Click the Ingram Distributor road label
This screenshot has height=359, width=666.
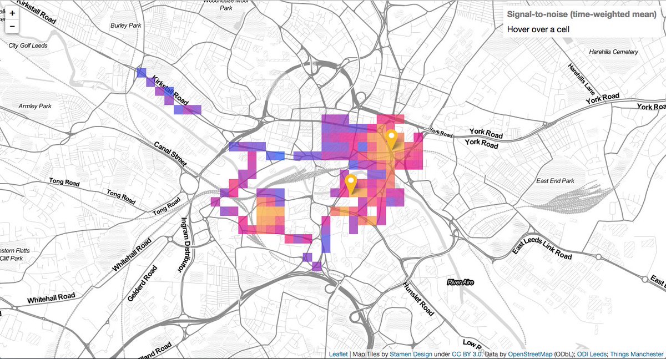185,244
